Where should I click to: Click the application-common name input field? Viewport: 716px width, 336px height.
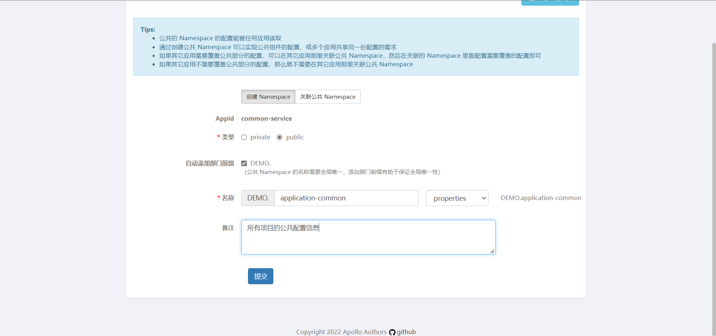point(346,198)
